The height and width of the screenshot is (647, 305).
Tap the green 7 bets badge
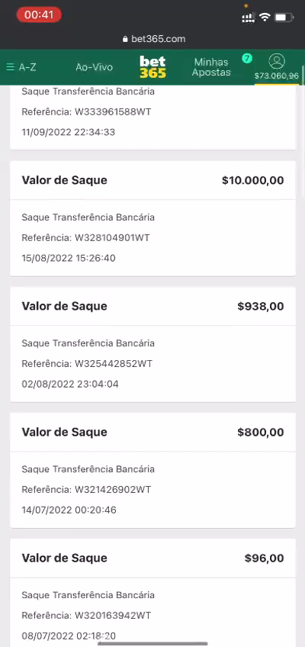(246, 59)
